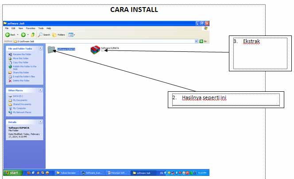Open the Search pane in Explorer toolbar

coord(44,35)
